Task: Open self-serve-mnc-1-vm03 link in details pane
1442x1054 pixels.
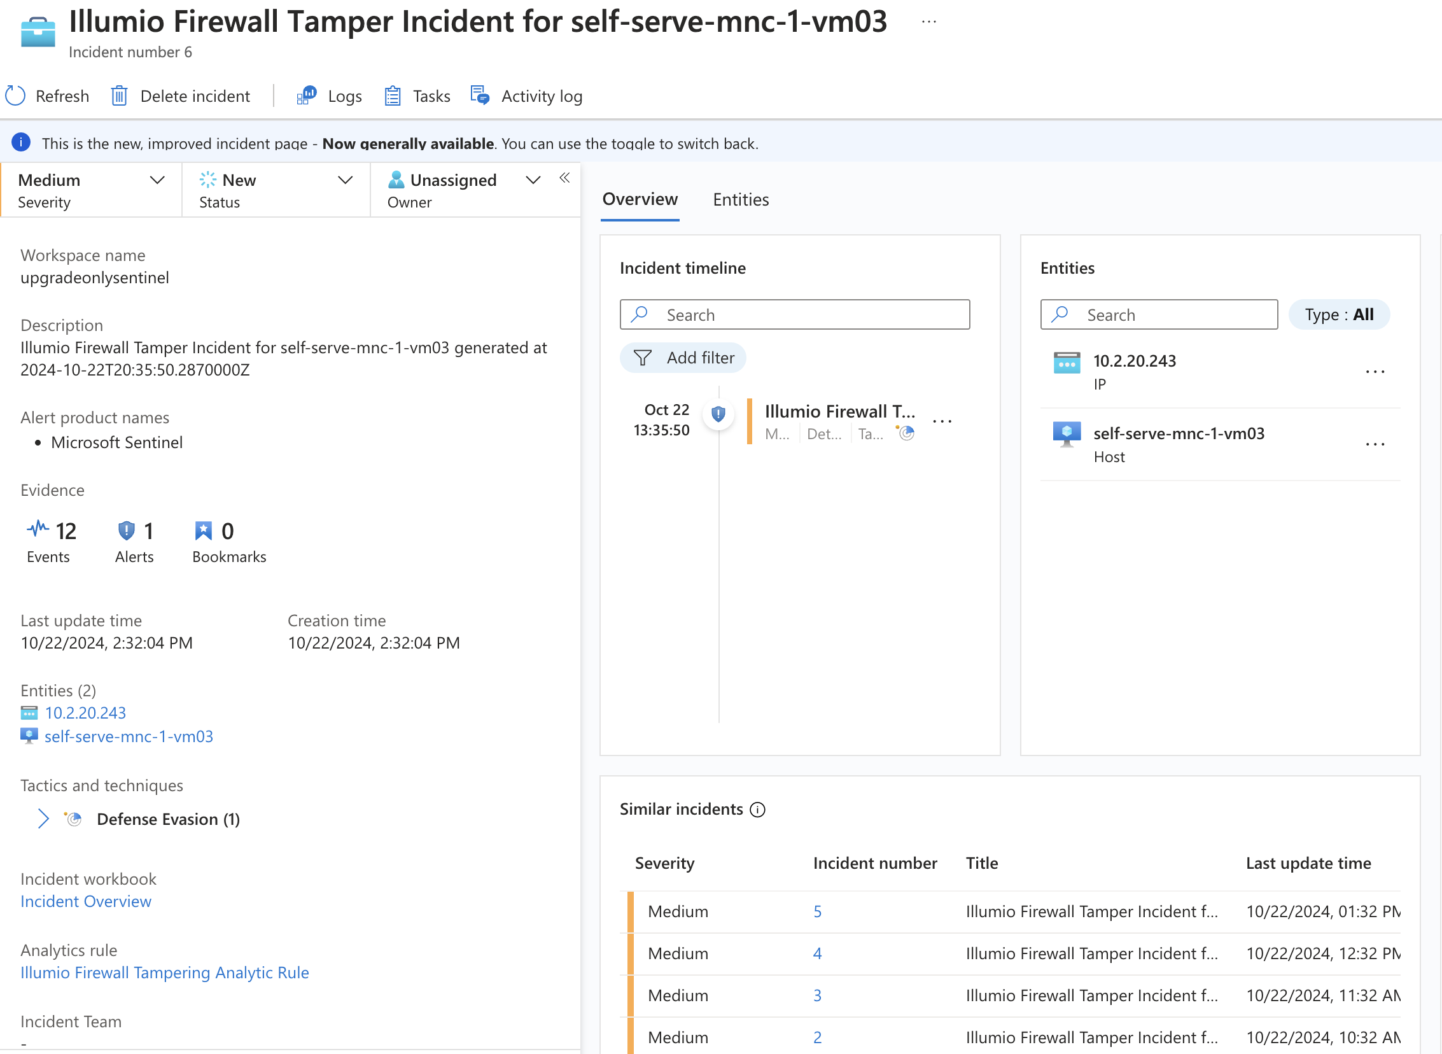Action: (129, 736)
